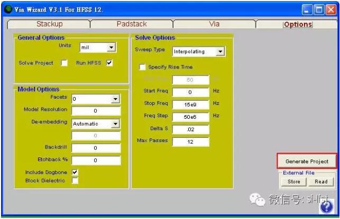Uncheck the Run HFSS checkbox
340x219 pixels.
coord(109,63)
